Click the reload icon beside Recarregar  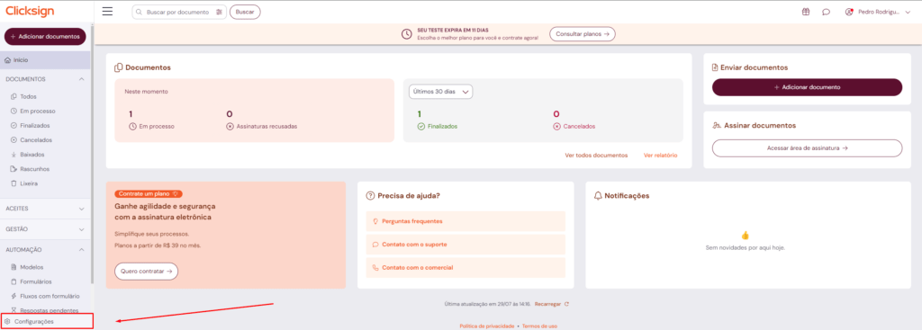[x=566, y=304]
